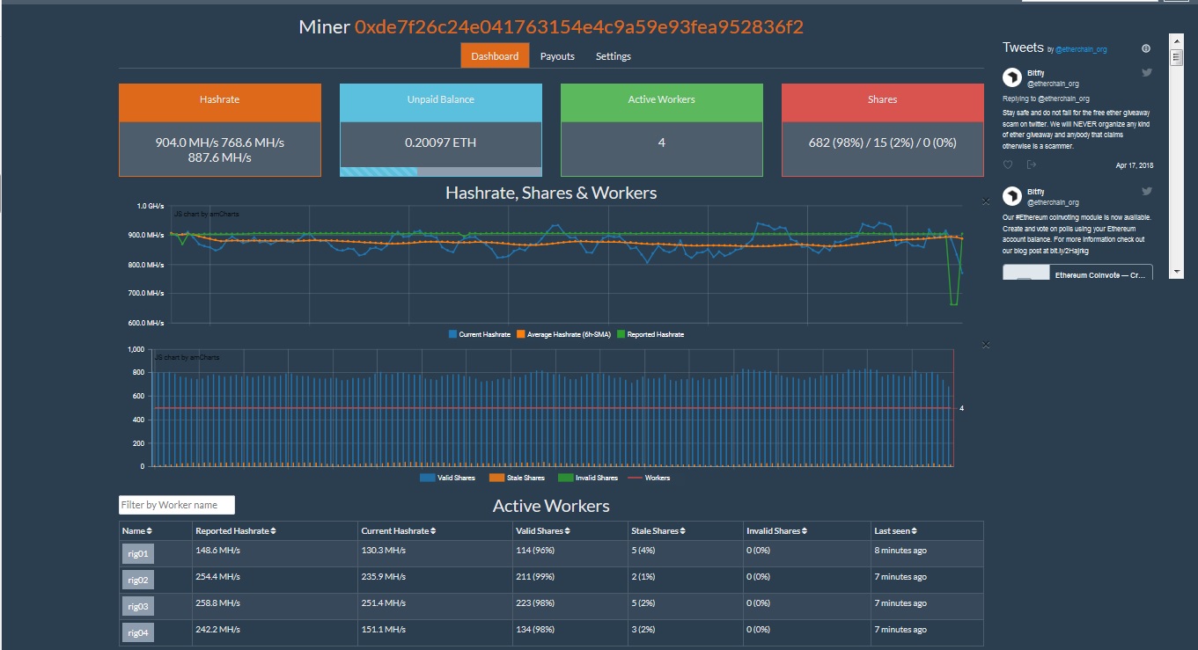Click Bitfly avatar on first tweet
The width and height of the screenshot is (1198, 650).
pyautogui.click(x=1012, y=77)
